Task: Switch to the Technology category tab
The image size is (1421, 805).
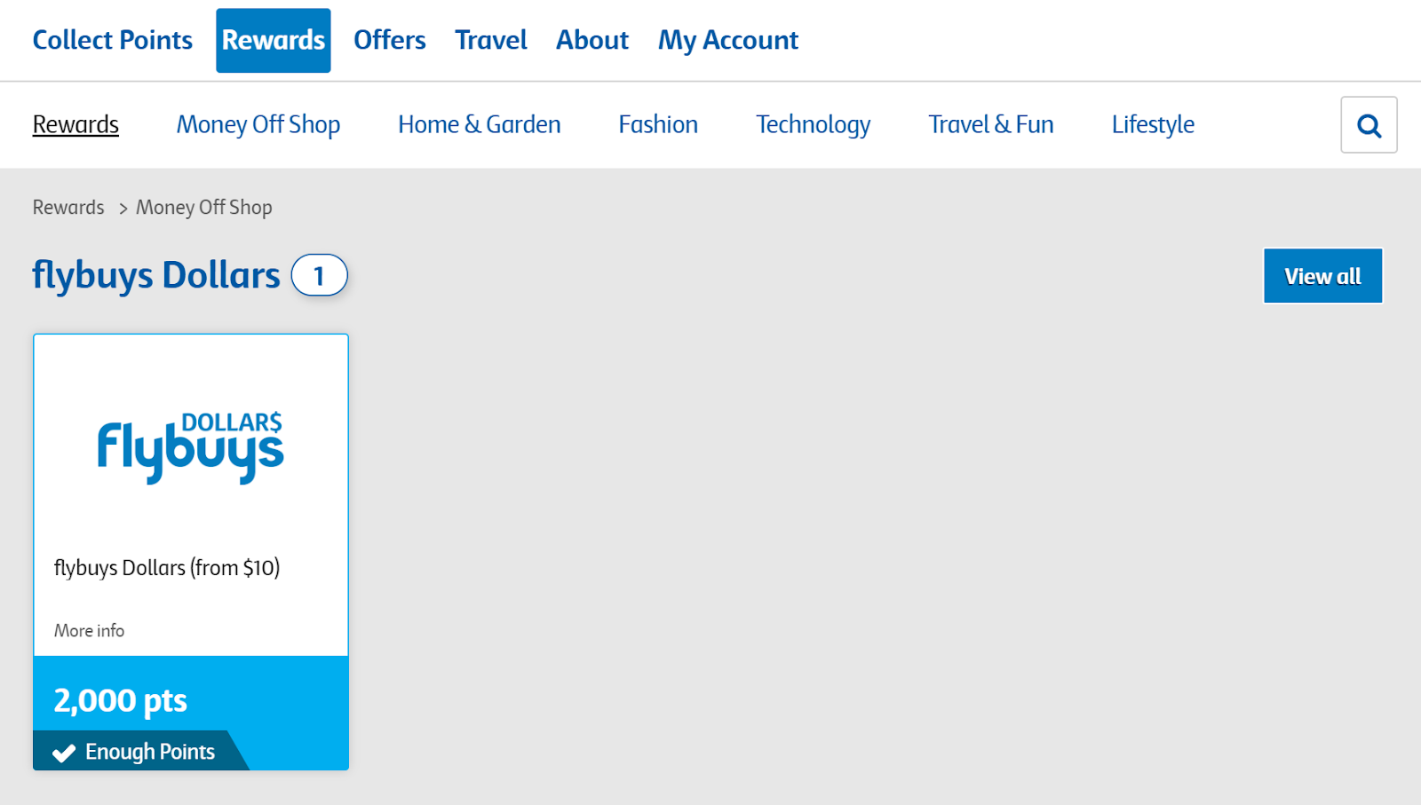Action: [x=813, y=124]
